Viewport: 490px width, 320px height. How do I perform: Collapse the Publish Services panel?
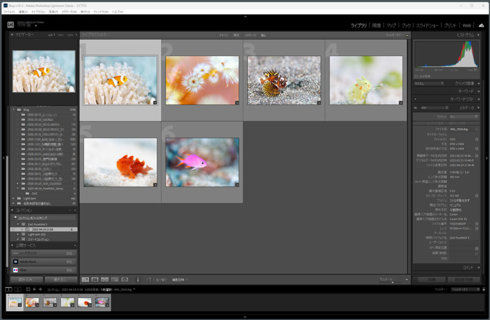(12, 246)
